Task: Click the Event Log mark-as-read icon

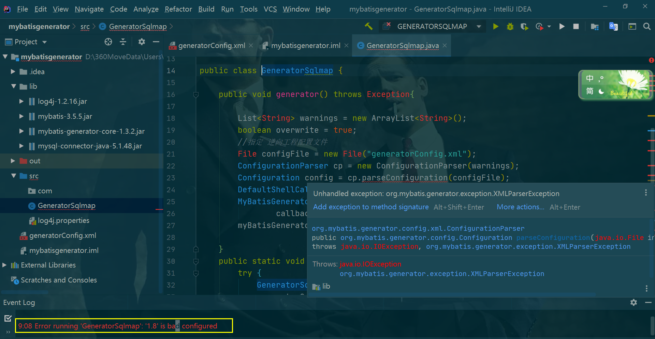Action: click(x=8, y=318)
